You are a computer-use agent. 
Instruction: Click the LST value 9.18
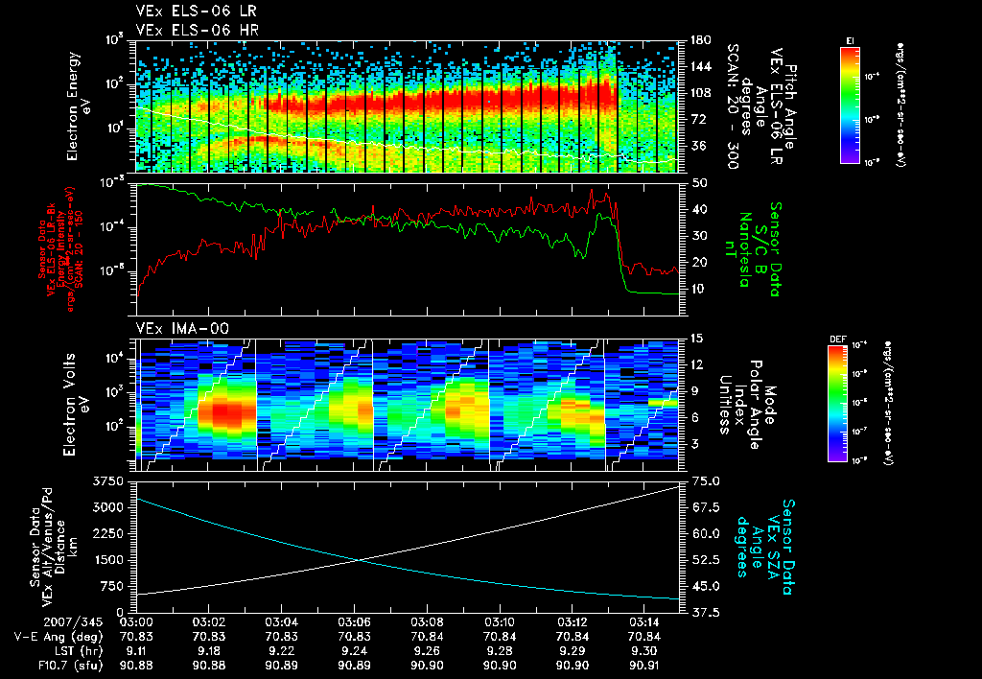[x=209, y=651]
